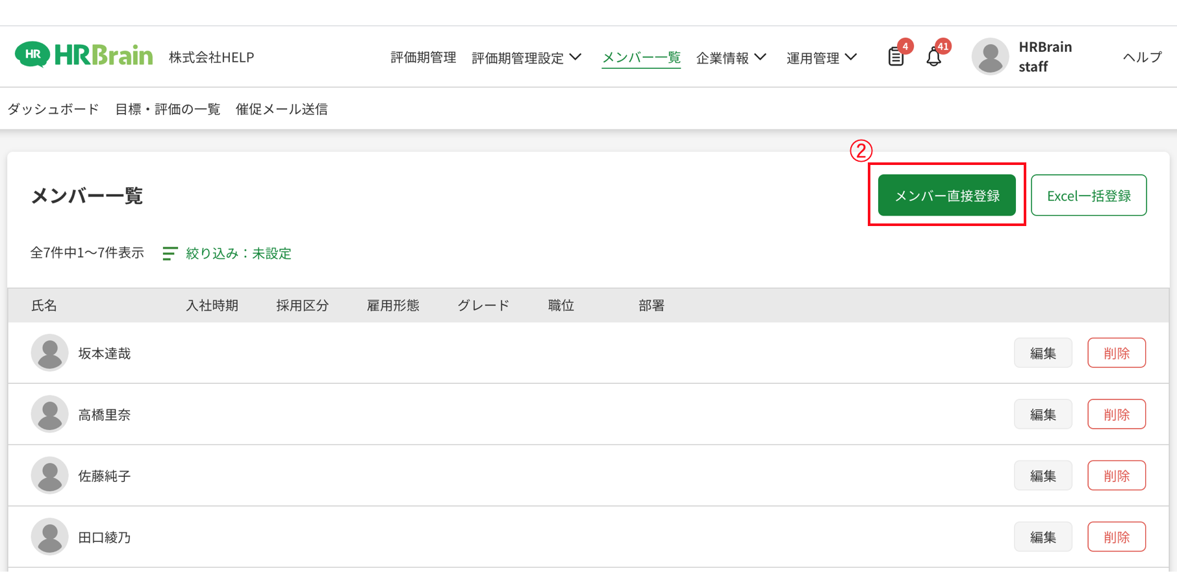The height and width of the screenshot is (582, 1177).
Task: Click the 採用区分 column header
Action: (x=302, y=305)
